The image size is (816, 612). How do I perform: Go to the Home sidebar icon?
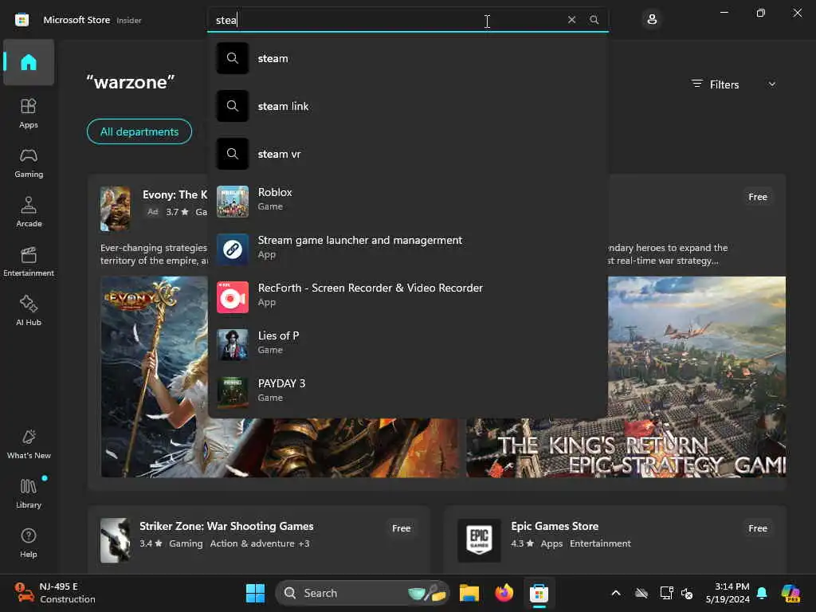point(29,62)
